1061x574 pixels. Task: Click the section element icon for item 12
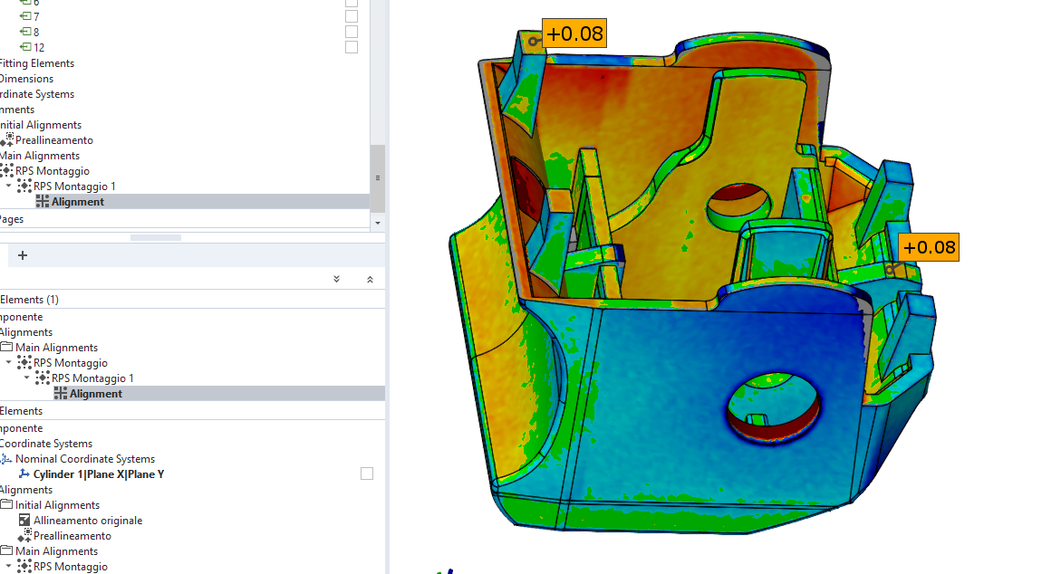24,47
